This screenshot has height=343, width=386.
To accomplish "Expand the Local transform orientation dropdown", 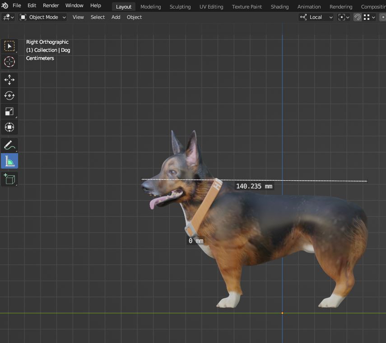I will click(x=316, y=17).
